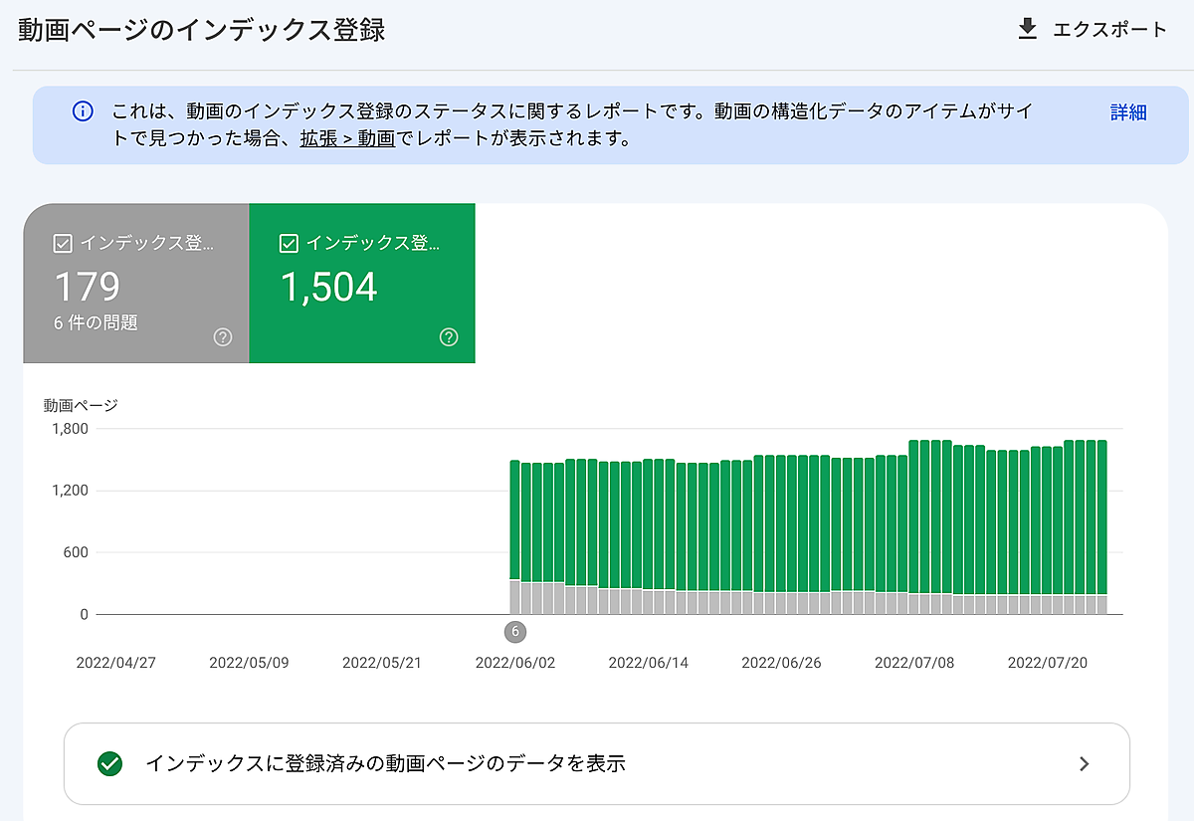Click the 動画ページのインデックス登録 page heading

click(202, 30)
